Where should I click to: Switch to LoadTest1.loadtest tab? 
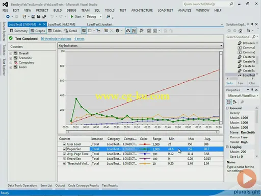[x=100, y=24]
